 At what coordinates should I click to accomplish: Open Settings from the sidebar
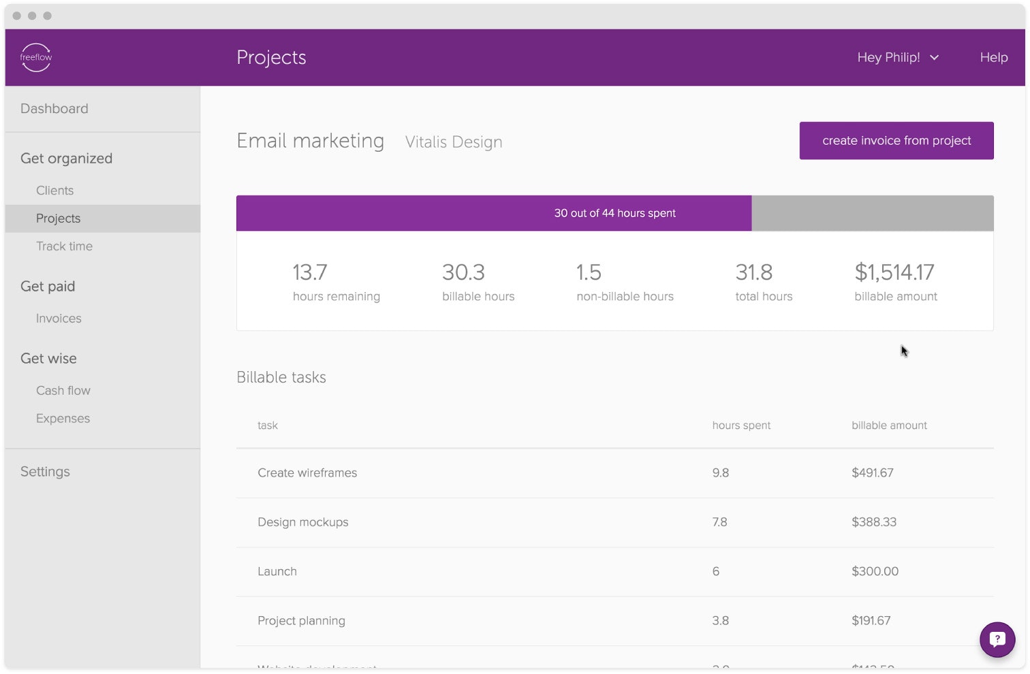(x=45, y=472)
